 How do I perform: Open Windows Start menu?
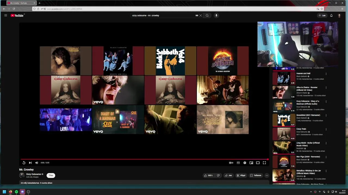click(x=4, y=192)
